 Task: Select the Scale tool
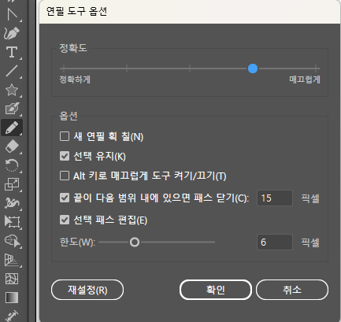(x=12, y=184)
